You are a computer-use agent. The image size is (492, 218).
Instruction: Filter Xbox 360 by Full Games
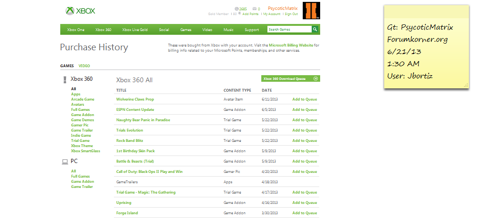click(x=81, y=109)
